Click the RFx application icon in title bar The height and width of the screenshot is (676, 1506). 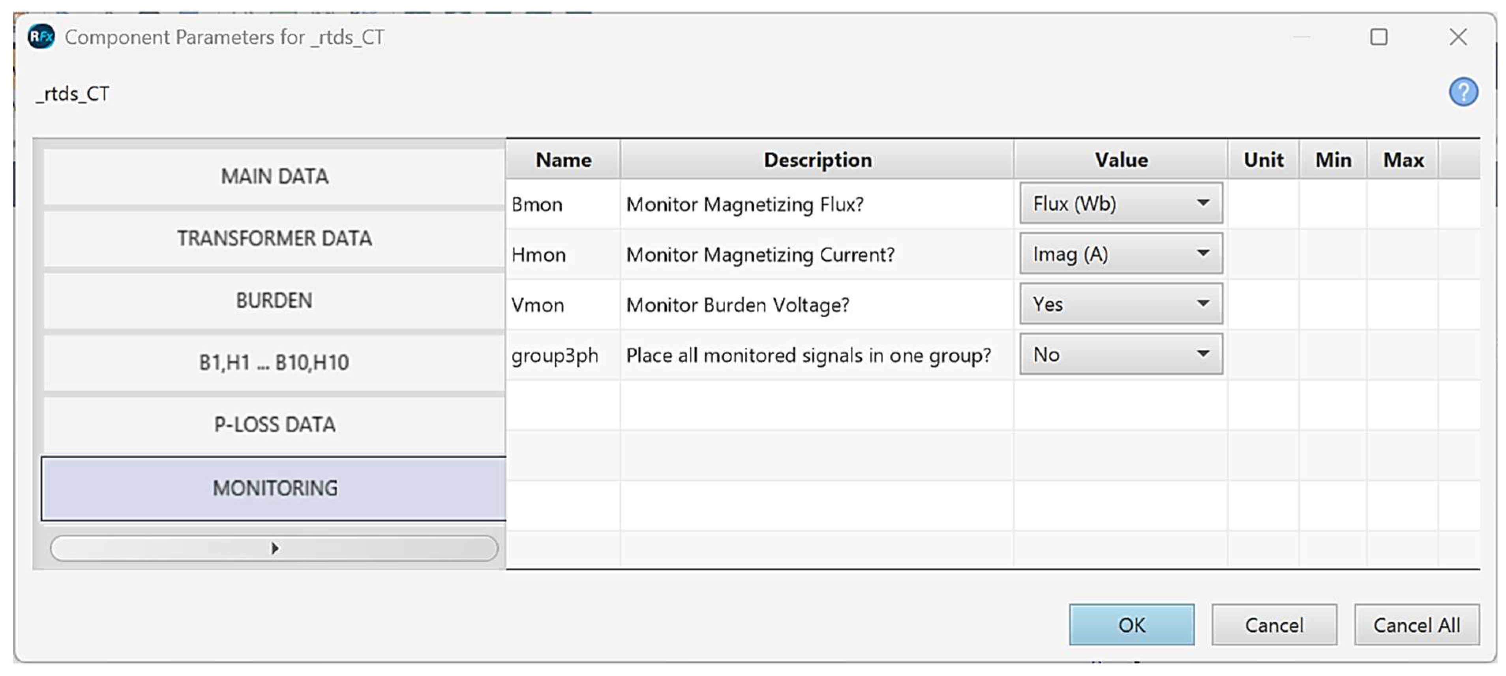(x=41, y=37)
